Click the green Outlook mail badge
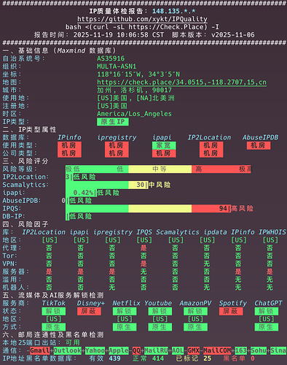 point(68,350)
